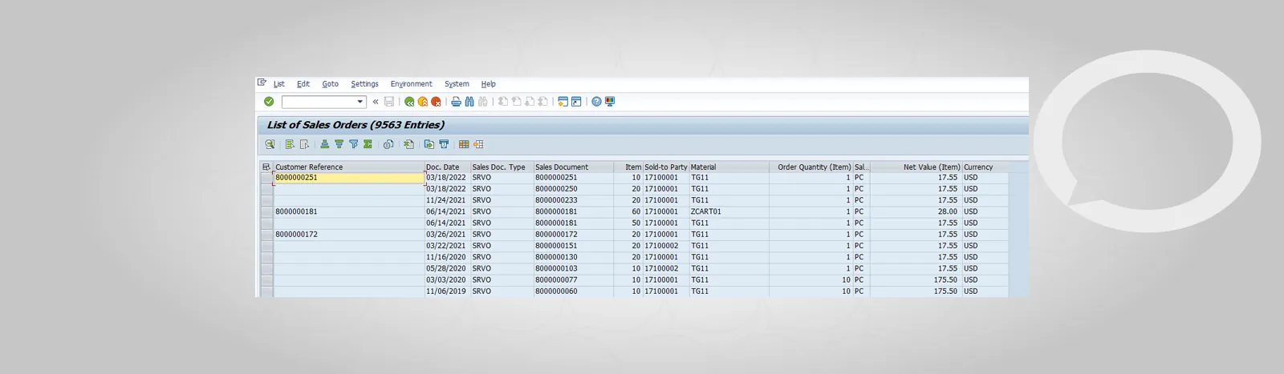Select the row selector for document 8000000250
The image size is (1284, 374).
pyautogui.click(x=266, y=189)
